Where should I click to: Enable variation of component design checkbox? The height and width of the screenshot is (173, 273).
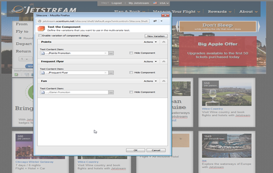pyautogui.click(x=40, y=36)
